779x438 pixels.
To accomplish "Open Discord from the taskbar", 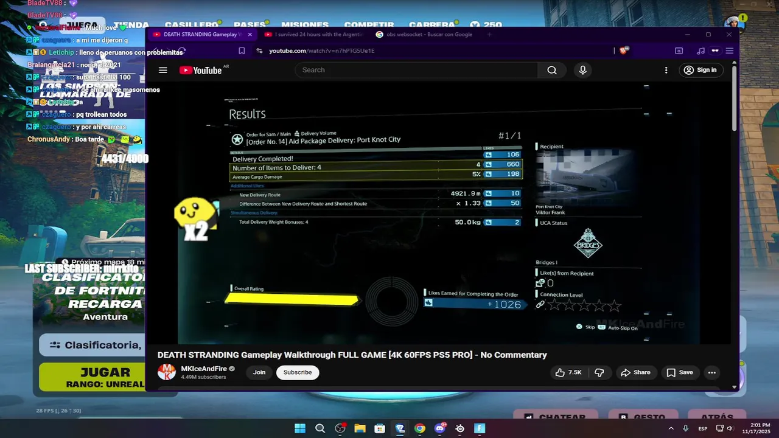I will tap(440, 428).
